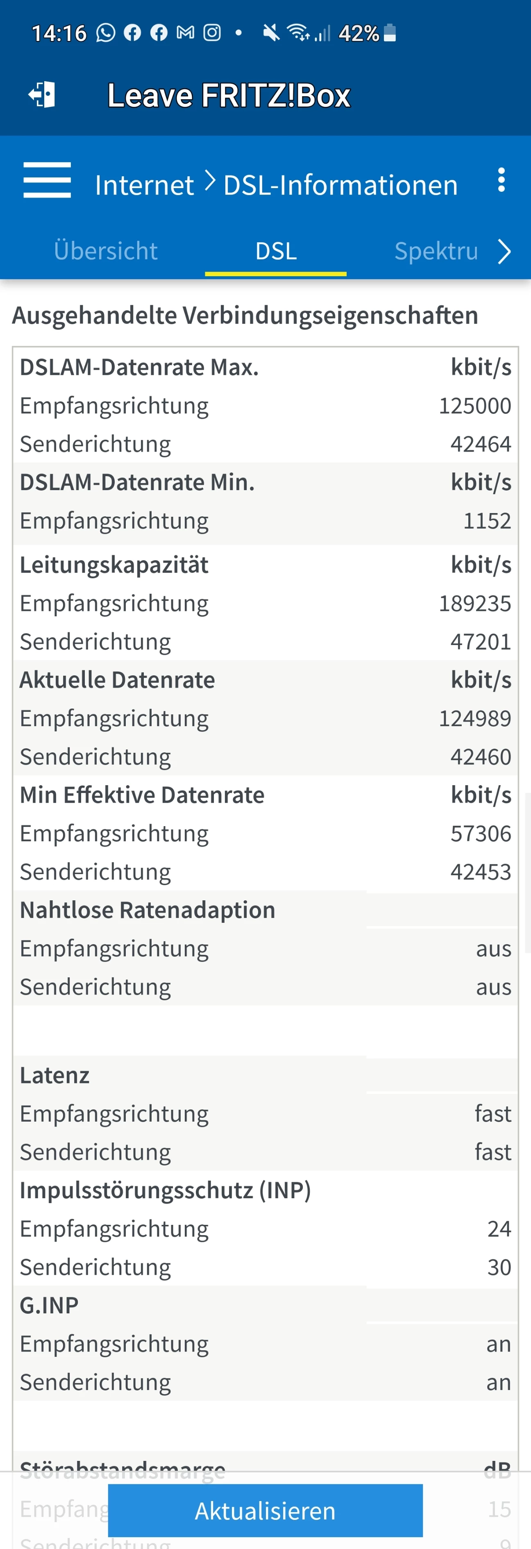Tap the DSL-Informationen breadcrumb title
Viewport: 531px width, 1549px height.
click(x=340, y=184)
